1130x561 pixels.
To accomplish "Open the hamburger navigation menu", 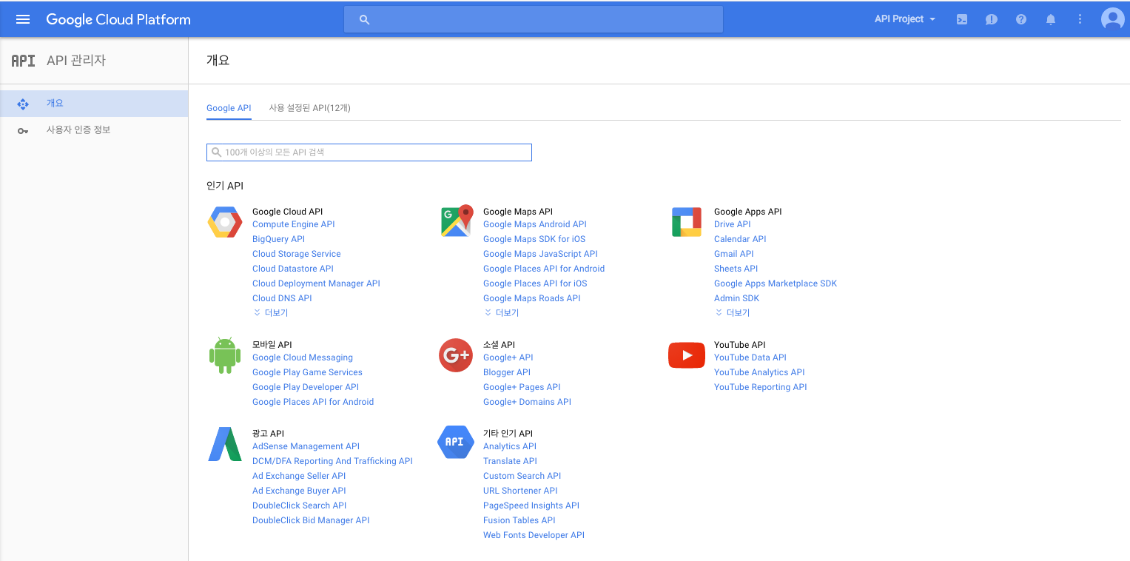I will point(23,19).
